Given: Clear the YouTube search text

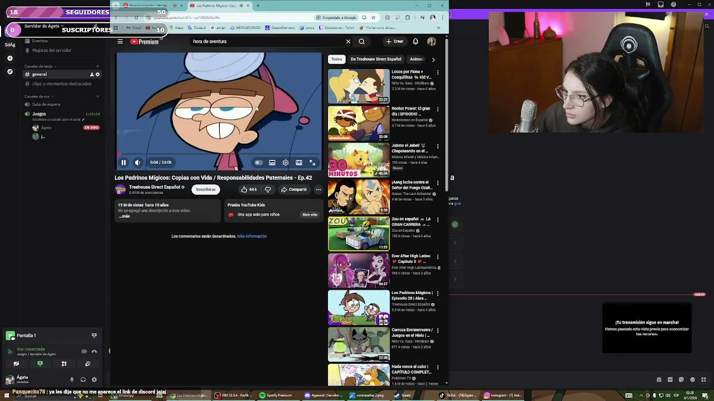Looking at the screenshot, I should 348,41.
